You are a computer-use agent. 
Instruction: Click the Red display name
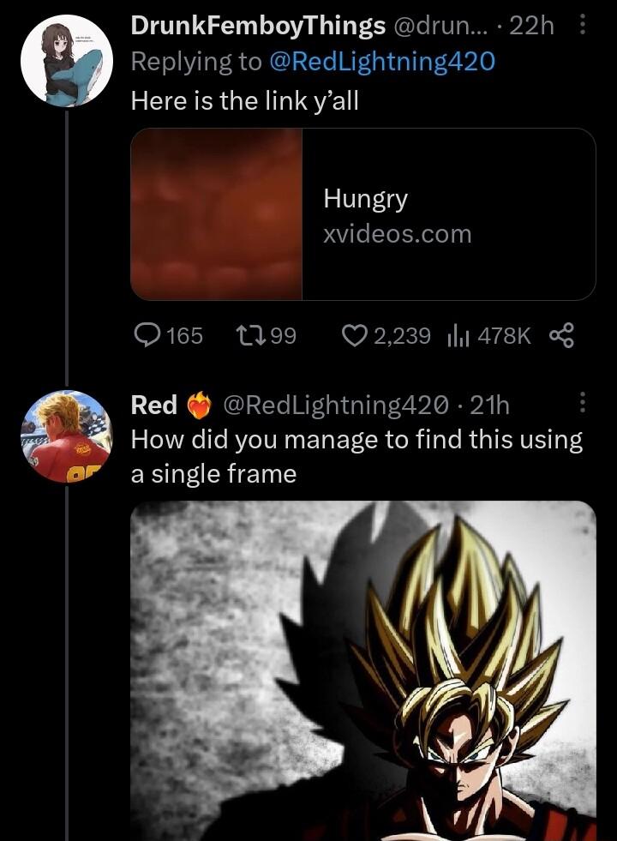tap(153, 404)
